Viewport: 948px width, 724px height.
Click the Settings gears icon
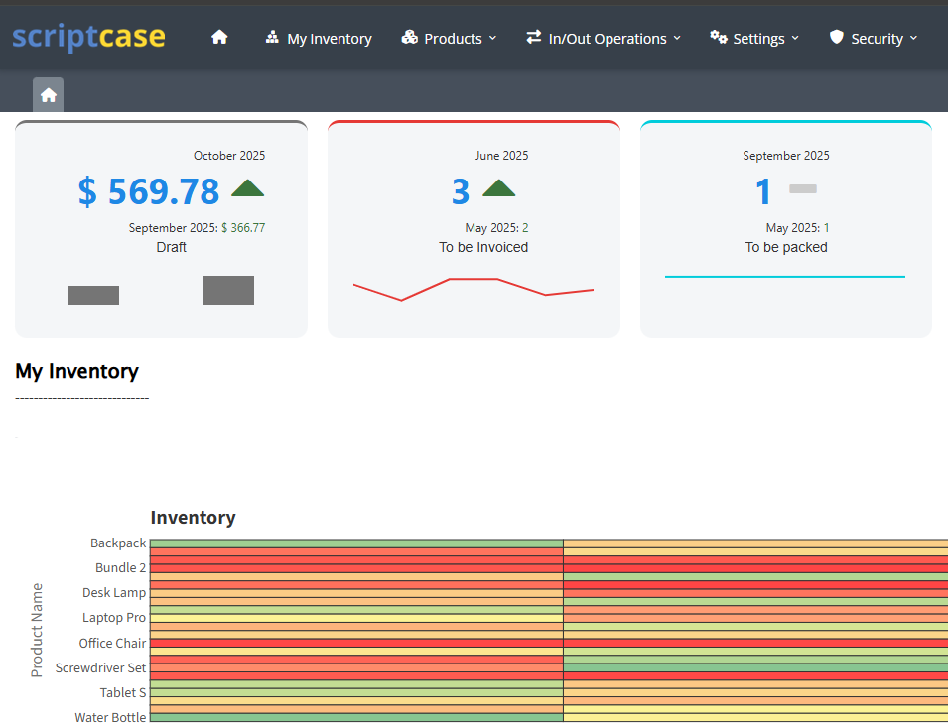point(719,38)
